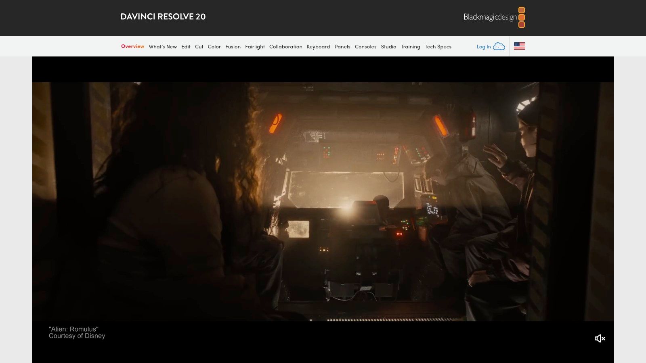The width and height of the screenshot is (646, 363).
Task: Click the DaVinci Resolve 20 wordmark
Action: [163, 17]
